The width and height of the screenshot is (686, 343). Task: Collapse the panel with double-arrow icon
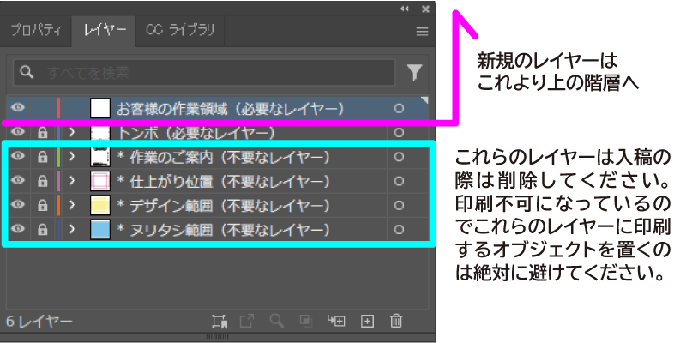[x=405, y=9]
